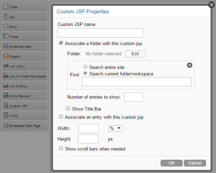Choose the Graphic star icon
Screen dimensions: 216x173
point(5,56)
